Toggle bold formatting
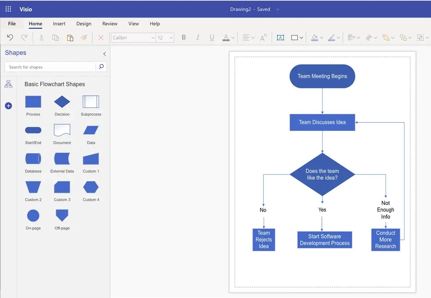 point(184,37)
